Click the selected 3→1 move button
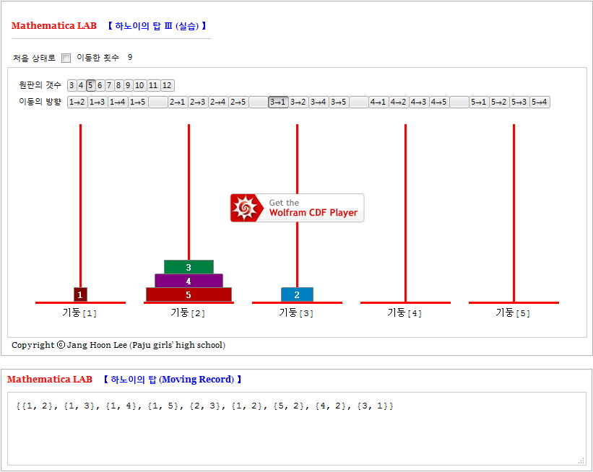This screenshot has width=593, height=472. point(278,102)
